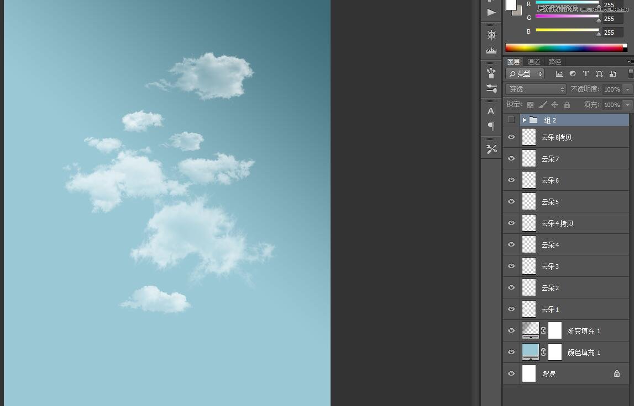The image size is (634, 406).
Task: Lock all padlock icon in lock row
Action: (x=567, y=104)
